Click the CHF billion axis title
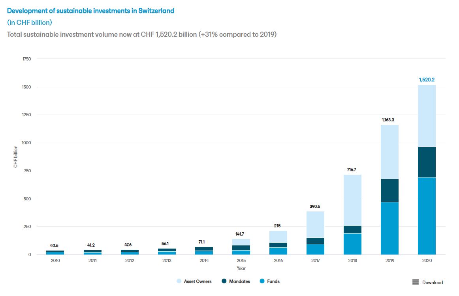The image size is (459, 296). (15, 156)
